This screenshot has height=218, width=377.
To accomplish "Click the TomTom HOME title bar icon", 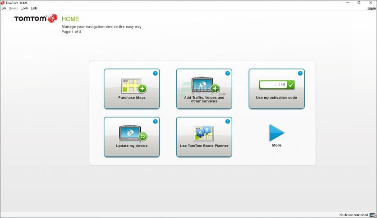I will coord(3,3).
